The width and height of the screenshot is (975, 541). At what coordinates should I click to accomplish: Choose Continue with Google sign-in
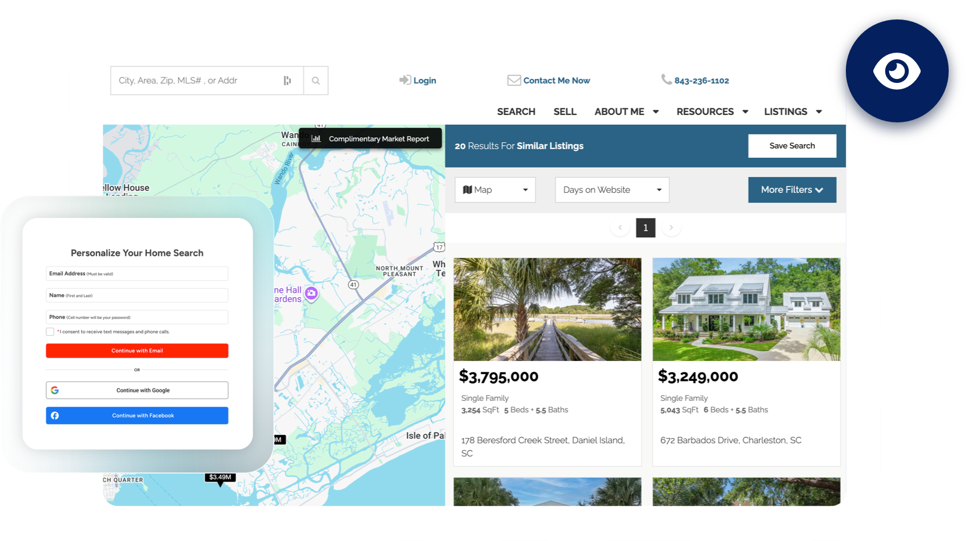click(137, 390)
